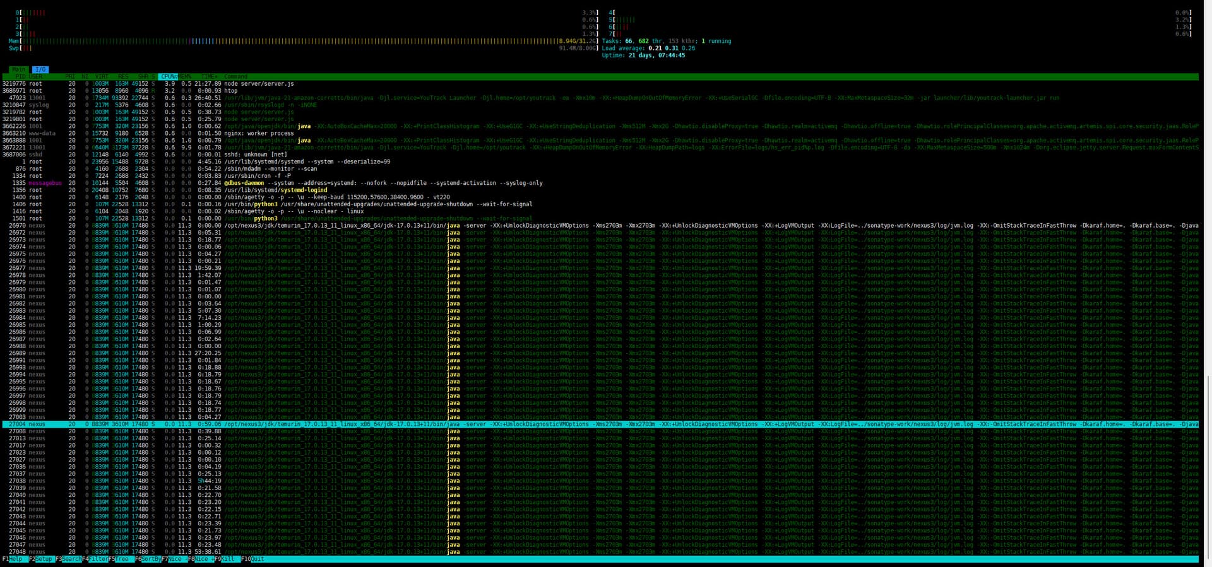Viewport: 1212px width, 567px height.
Task: Click the Mem usage meter bar
Action: point(303,41)
